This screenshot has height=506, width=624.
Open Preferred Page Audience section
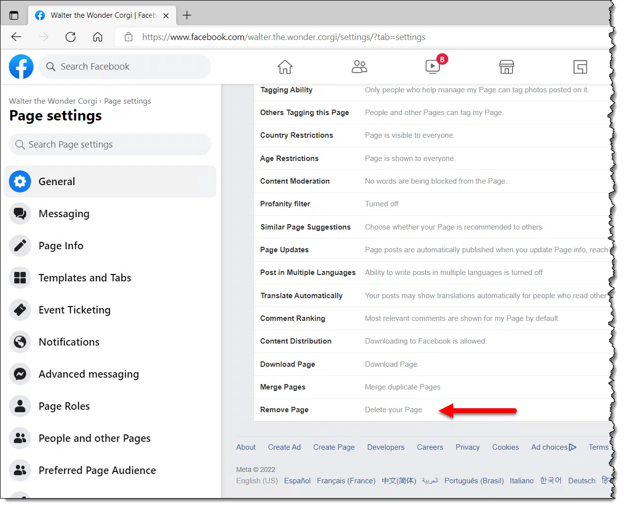pos(110,470)
